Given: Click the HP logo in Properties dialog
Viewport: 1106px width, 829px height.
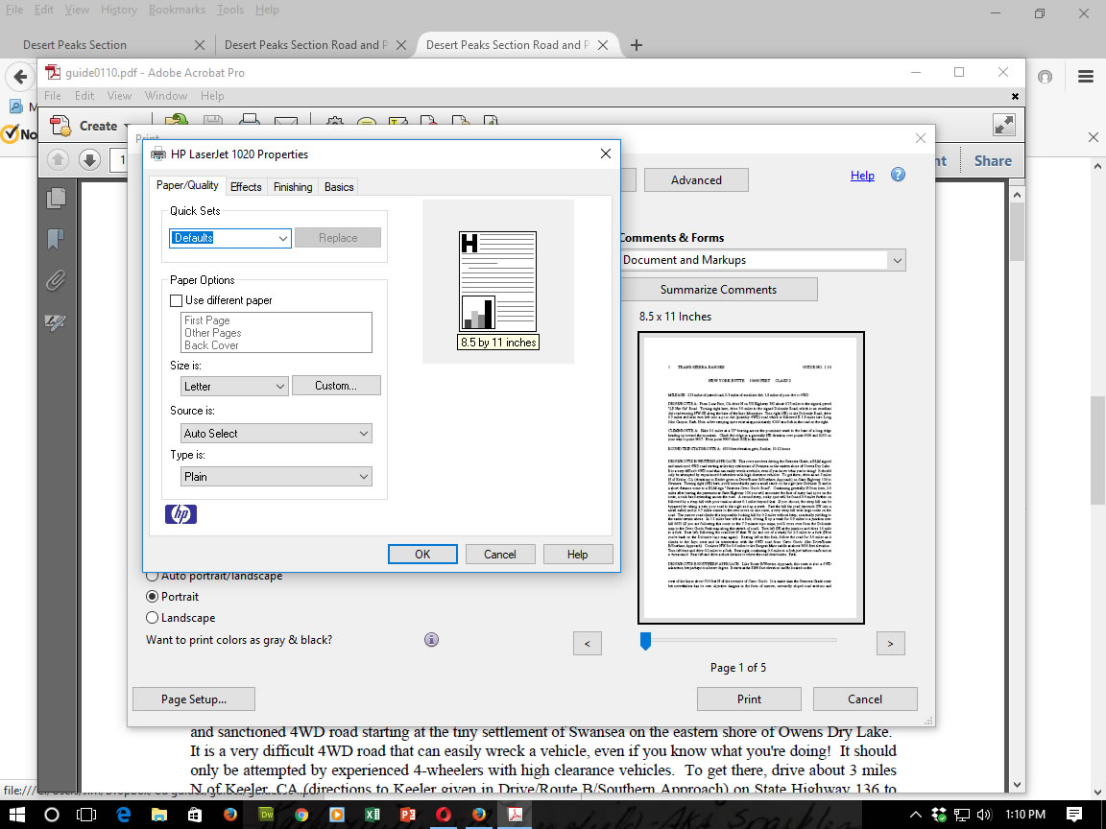Looking at the screenshot, I should (x=180, y=514).
